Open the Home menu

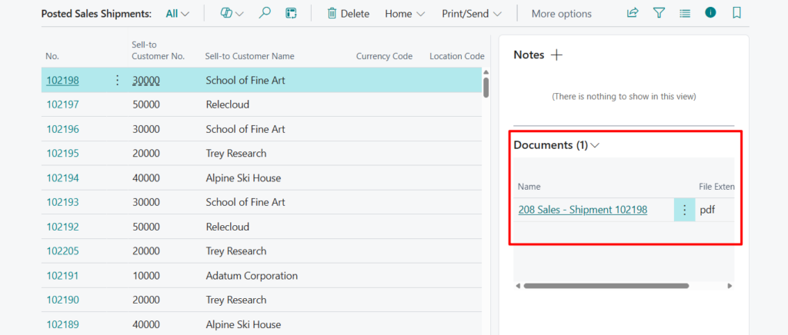point(405,14)
